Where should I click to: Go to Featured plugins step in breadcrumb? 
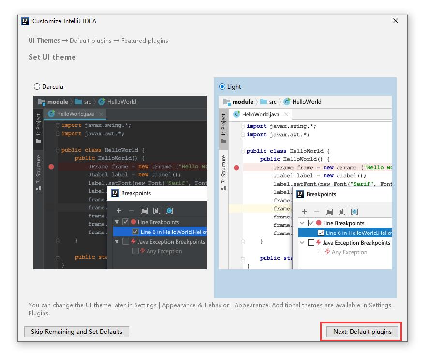[x=145, y=41]
